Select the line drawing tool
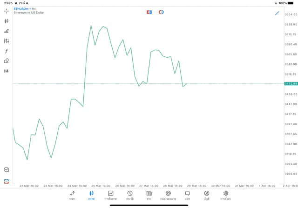The image size is (298, 208). 277,13
